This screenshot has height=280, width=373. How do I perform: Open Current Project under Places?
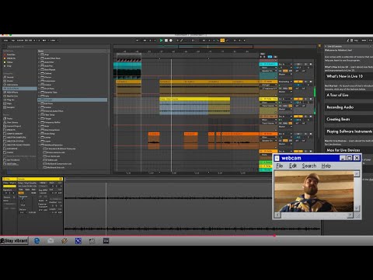coord(12,126)
